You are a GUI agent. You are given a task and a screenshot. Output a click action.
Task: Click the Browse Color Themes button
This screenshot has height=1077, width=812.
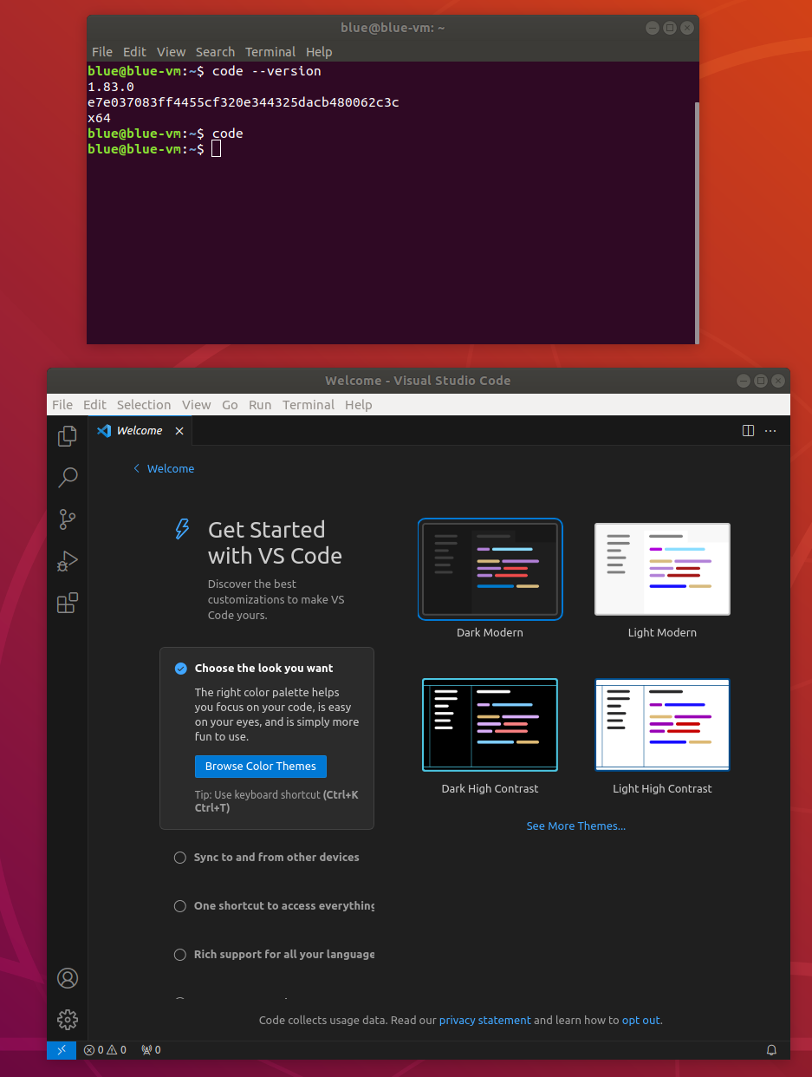click(261, 767)
